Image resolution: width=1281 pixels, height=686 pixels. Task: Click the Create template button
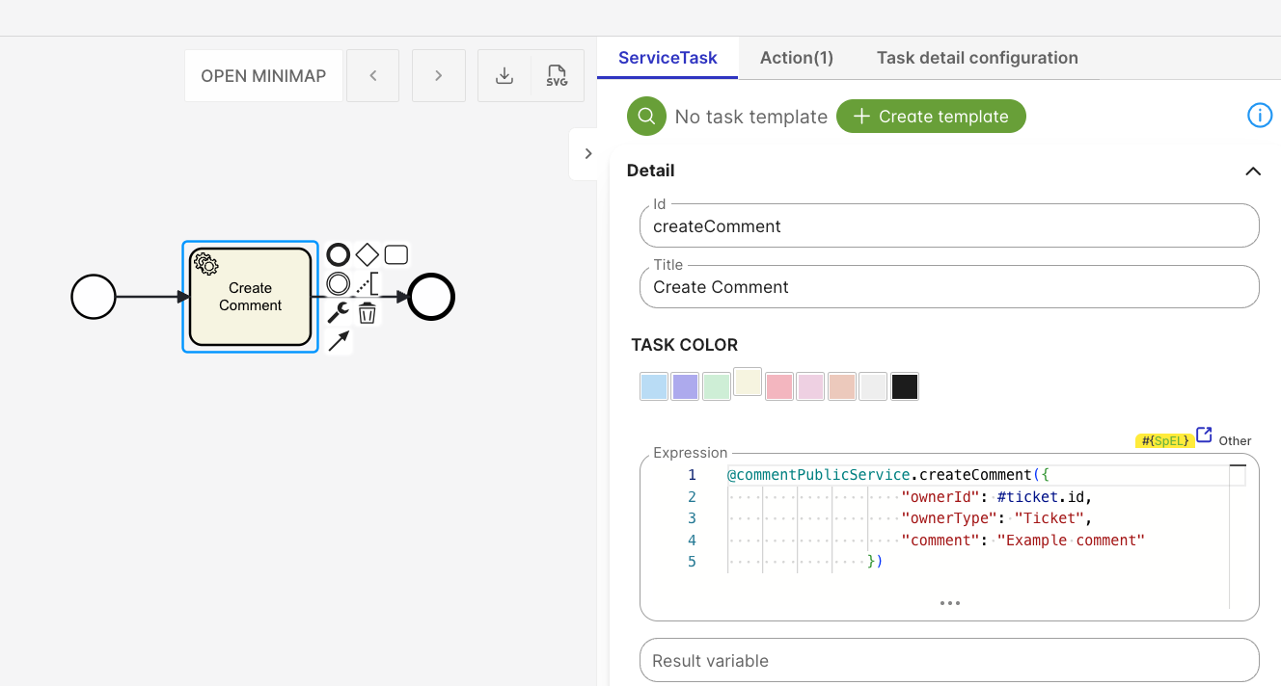tap(930, 117)
